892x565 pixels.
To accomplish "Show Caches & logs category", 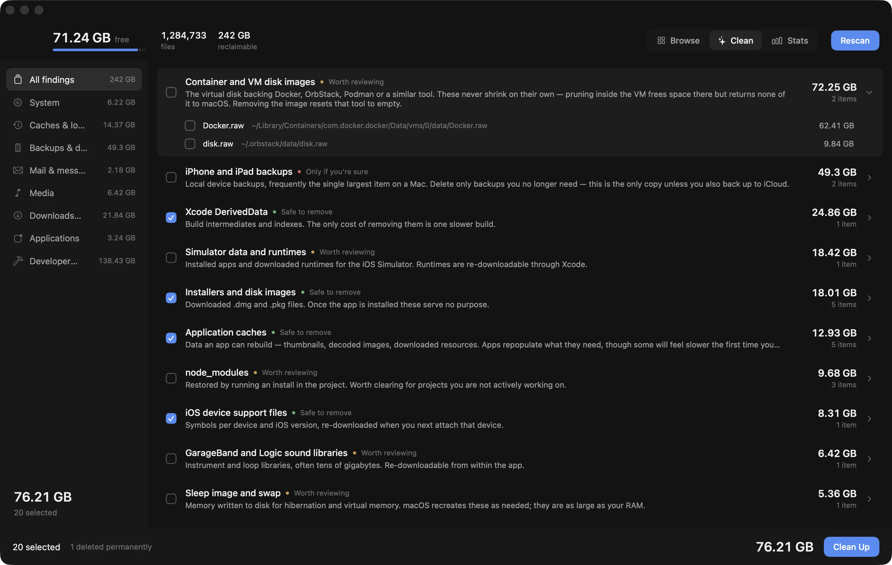I will click(x=74, y=125).
